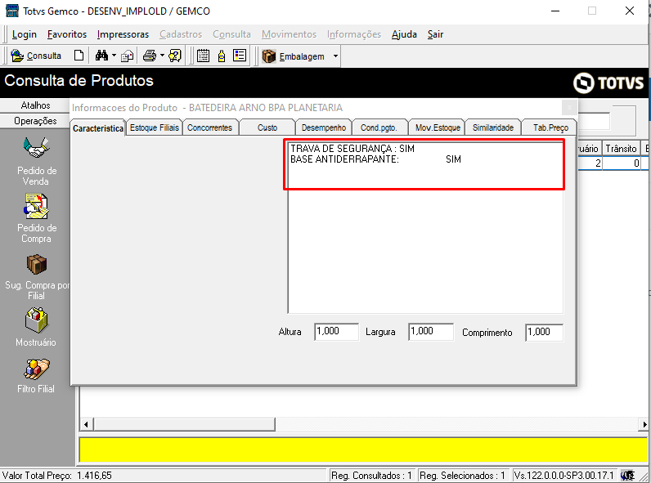Switch to the Tab.Preço tab
Image resolution: width=651 pixels, height=483 pixels.
550,127
